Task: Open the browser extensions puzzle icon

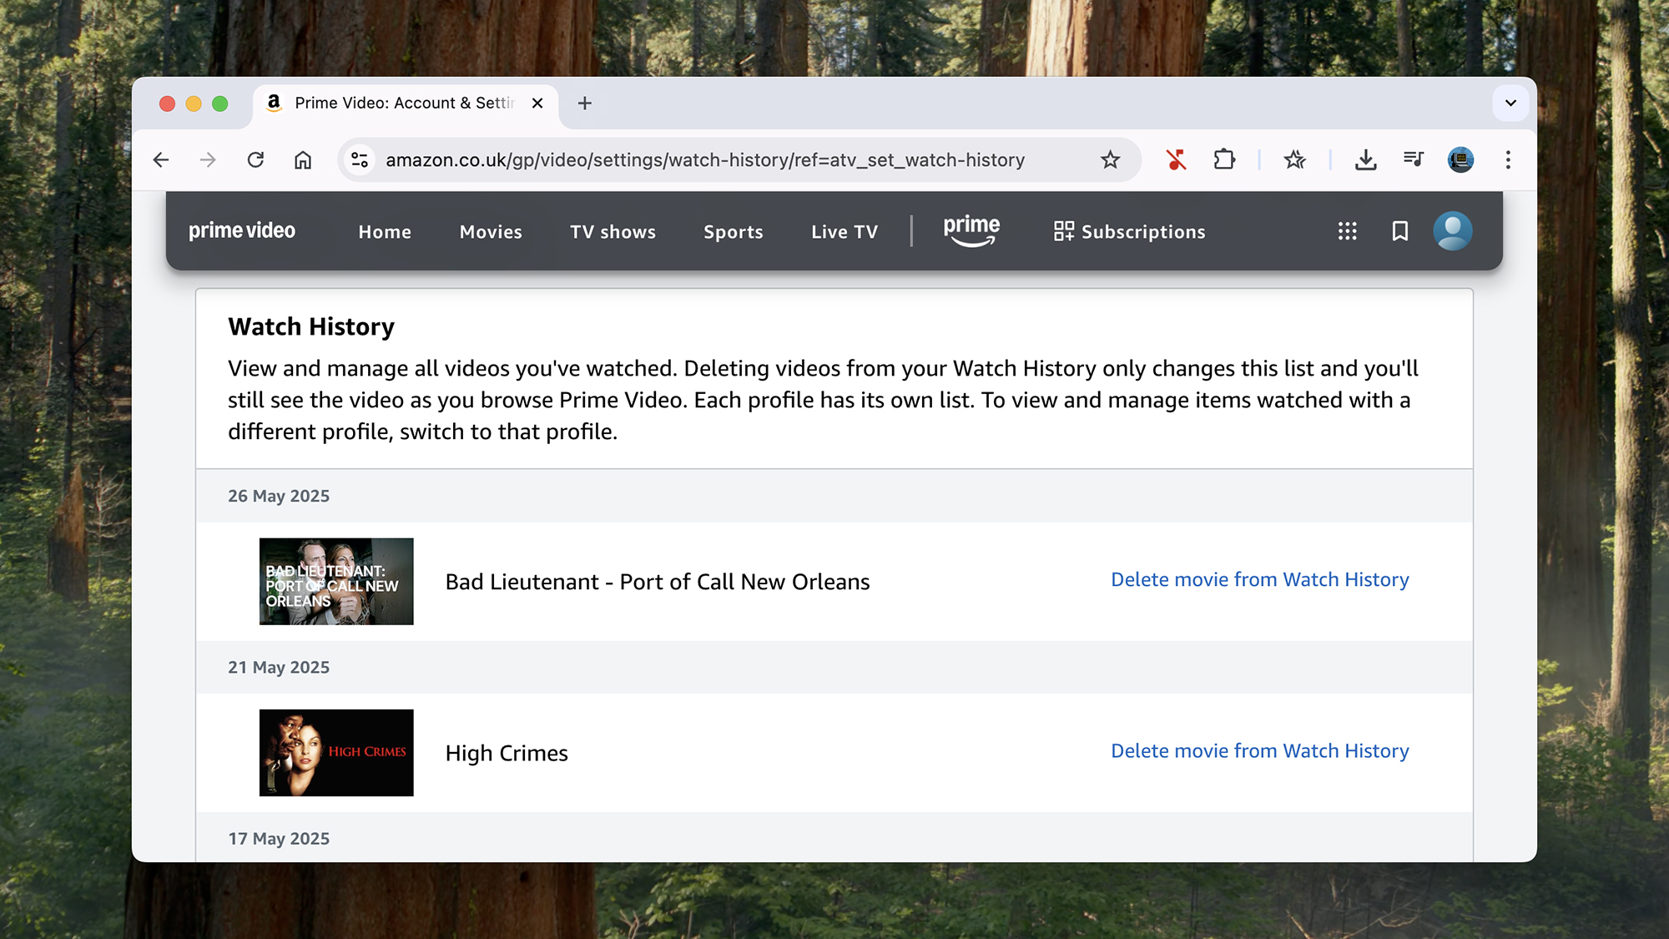Action: point(1223,159)
